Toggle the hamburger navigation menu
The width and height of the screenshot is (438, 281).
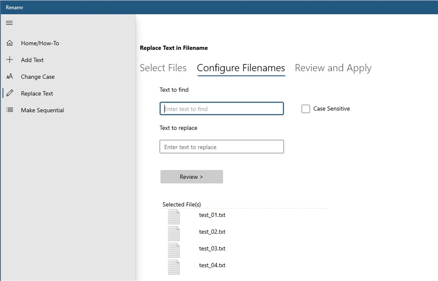(10, 23)
